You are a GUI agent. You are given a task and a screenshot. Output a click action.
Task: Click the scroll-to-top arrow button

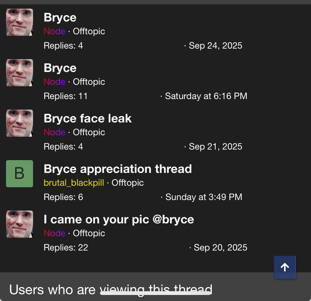click(x=285, y=267)
